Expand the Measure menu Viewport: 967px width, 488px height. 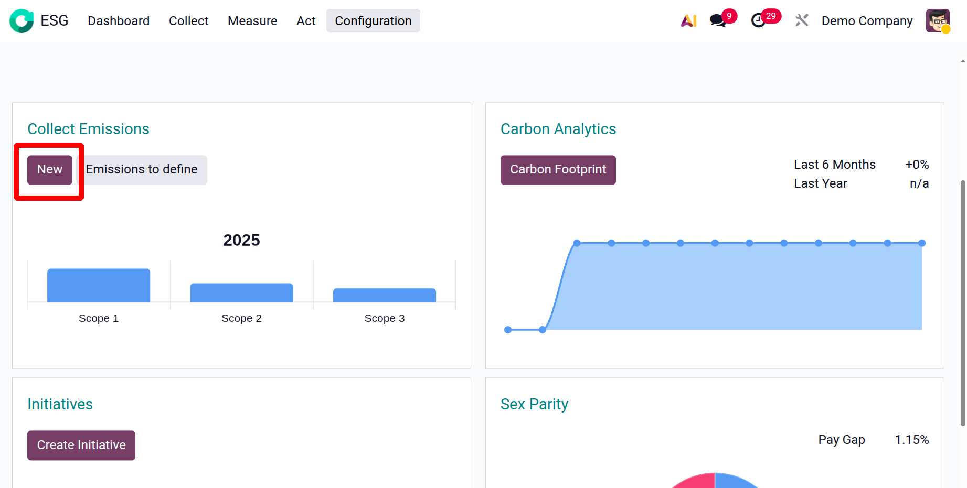click(x=252, y=21)
